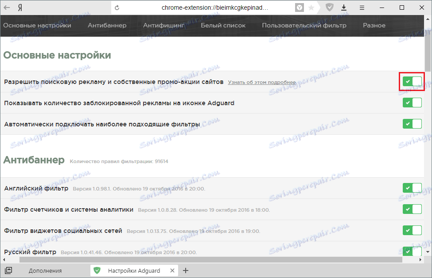Toggle allowing search ads and site promos

pyautogui.click(x=412, y=81)
